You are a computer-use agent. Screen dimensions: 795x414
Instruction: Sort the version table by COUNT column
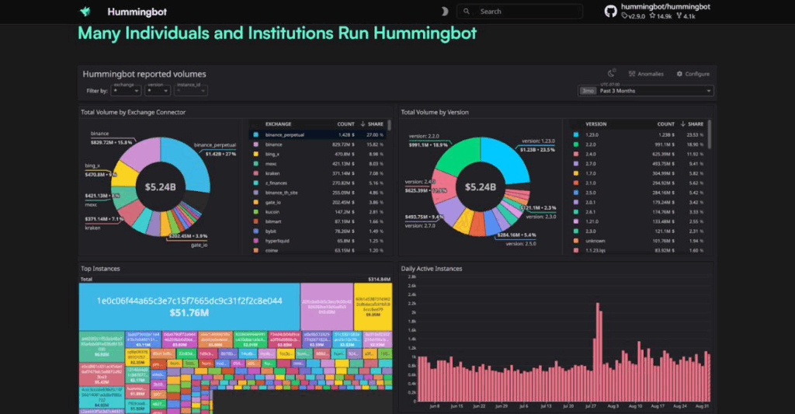(x=665, y=124)
